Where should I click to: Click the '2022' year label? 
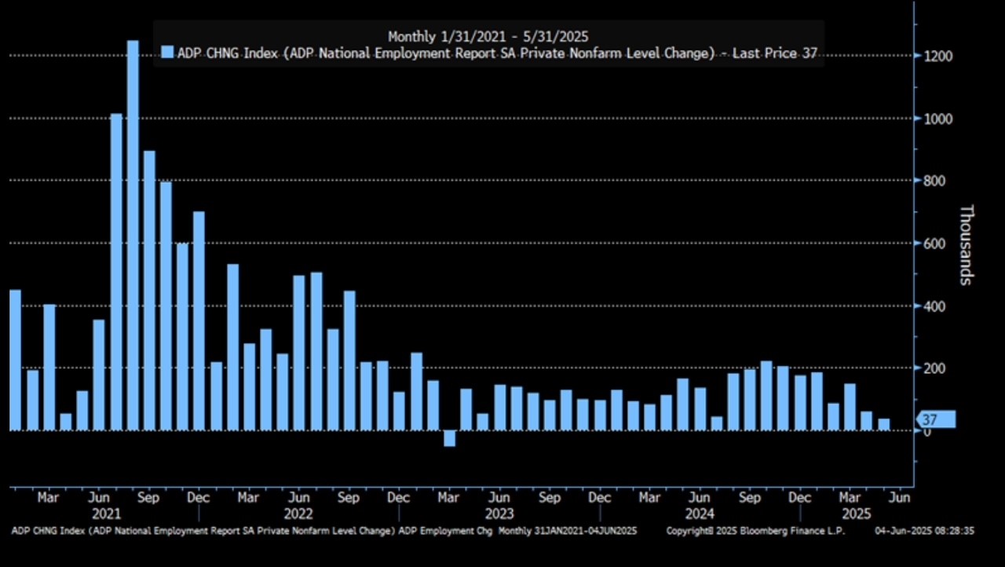(299, 514)
